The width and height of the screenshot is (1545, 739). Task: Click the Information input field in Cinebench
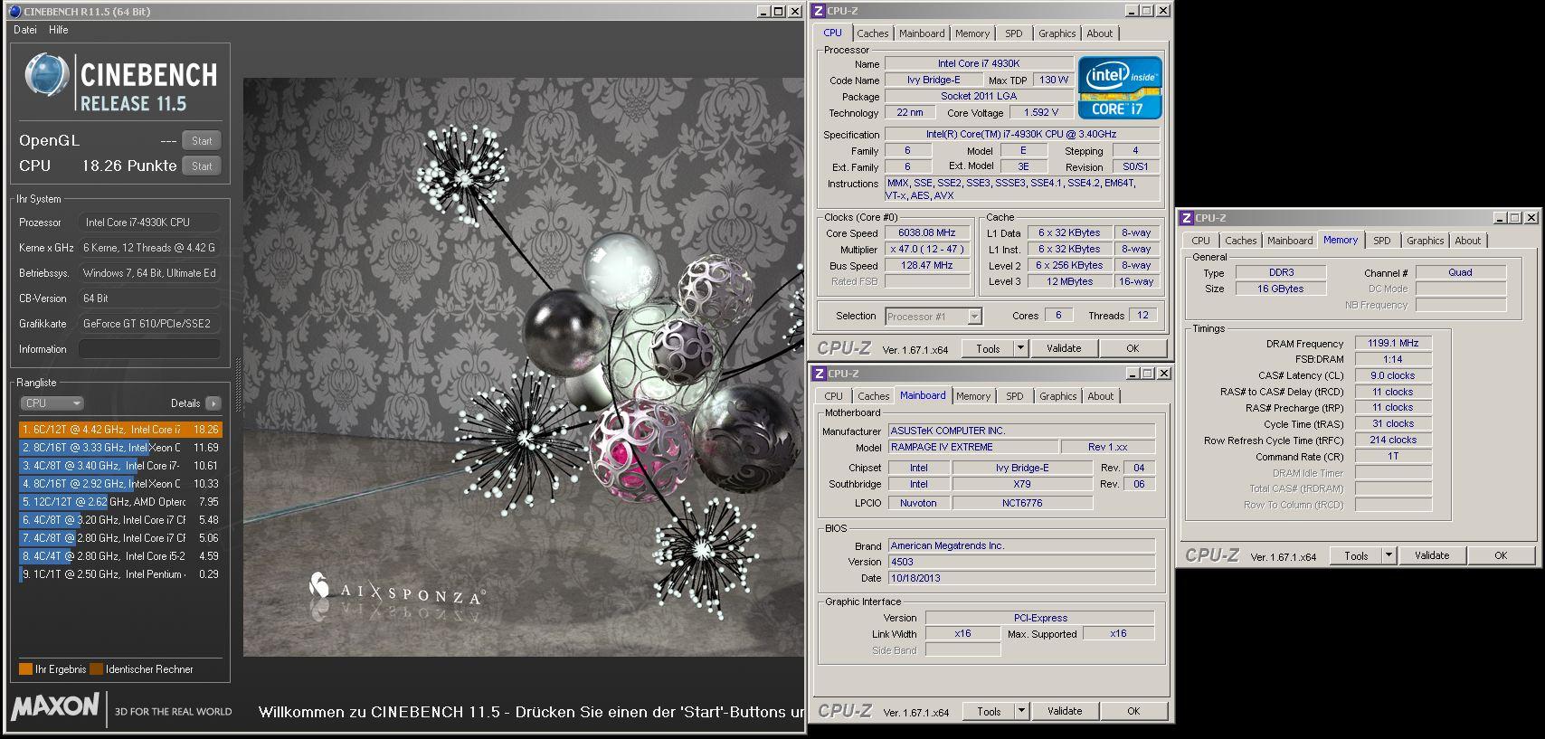[x=149, y=349]
